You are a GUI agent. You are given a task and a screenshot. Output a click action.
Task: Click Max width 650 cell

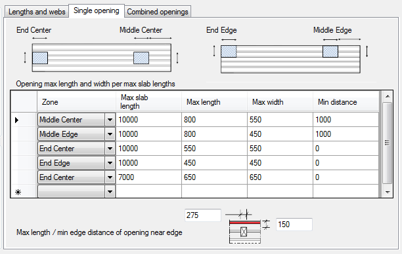pos(280,177)
